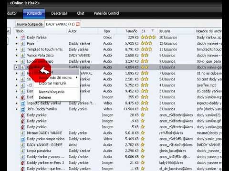Image resolution: width=229 pixels, height=171 pixels.
Task: Expand the Pose row
Action: click(x=17, y=44)
